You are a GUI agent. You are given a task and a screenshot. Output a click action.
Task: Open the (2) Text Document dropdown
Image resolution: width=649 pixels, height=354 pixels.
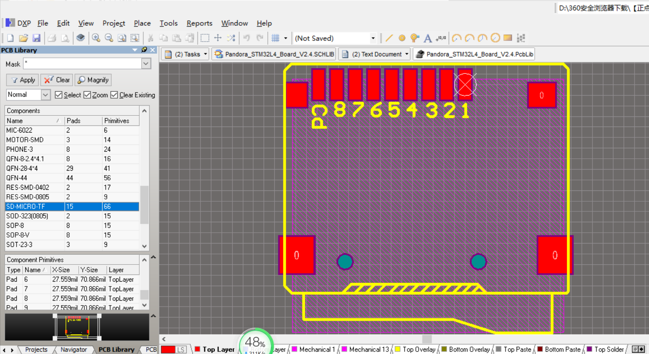click(x=407, y=54)
